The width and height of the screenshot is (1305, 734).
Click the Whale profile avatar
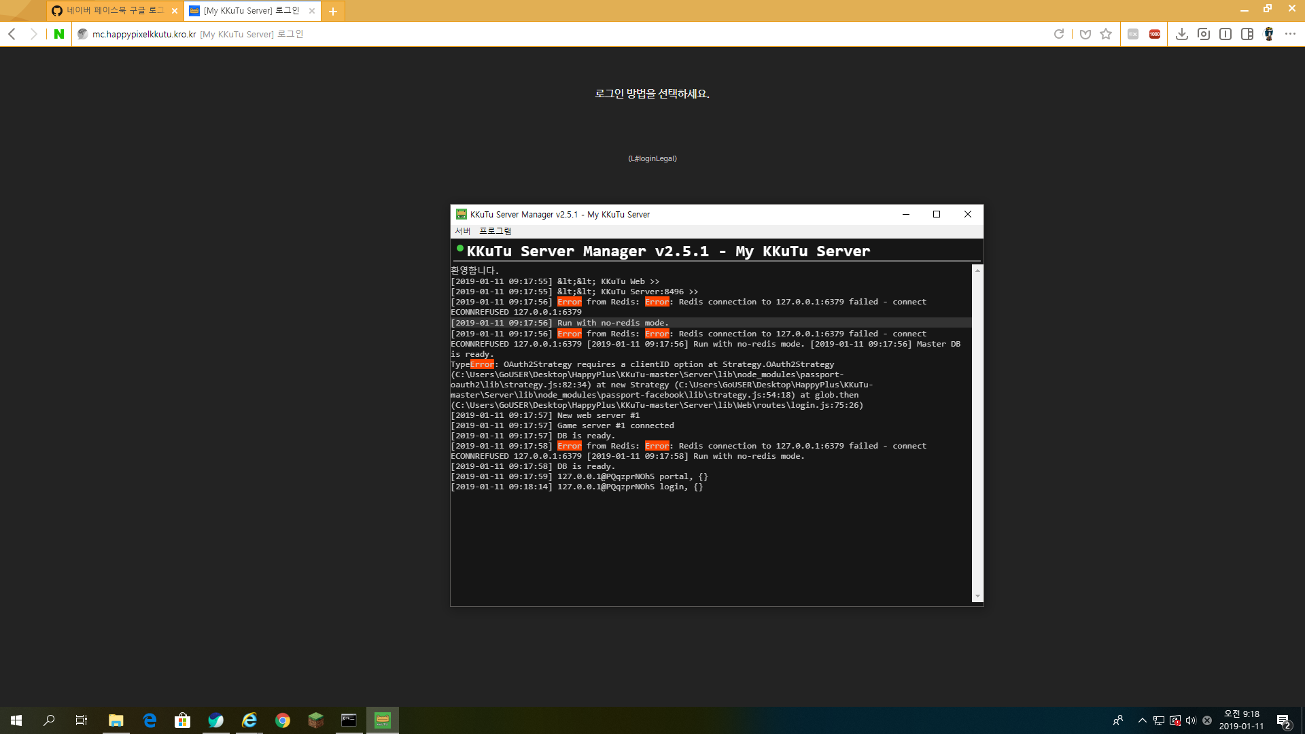[x=1269, y=34]
